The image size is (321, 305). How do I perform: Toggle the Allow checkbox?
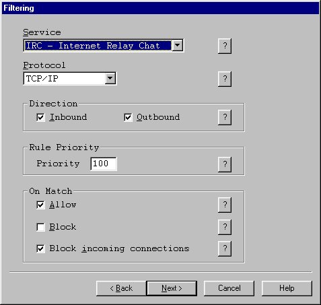coord(40,205)
